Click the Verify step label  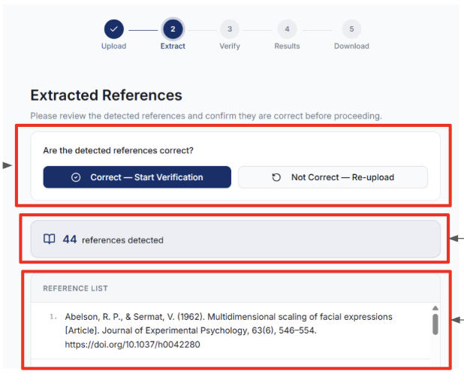pos(230,46)
